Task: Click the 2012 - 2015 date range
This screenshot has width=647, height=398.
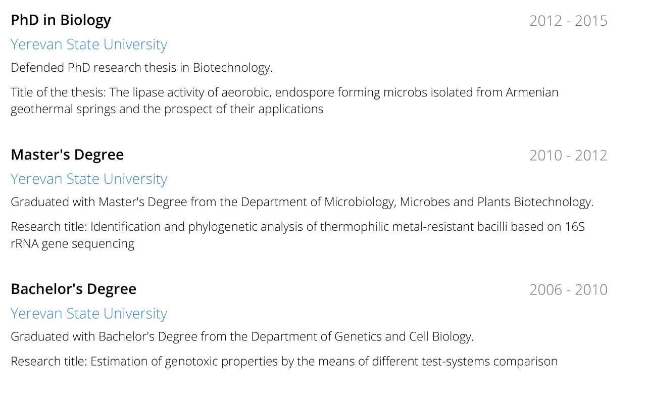Action: point(568,21)
